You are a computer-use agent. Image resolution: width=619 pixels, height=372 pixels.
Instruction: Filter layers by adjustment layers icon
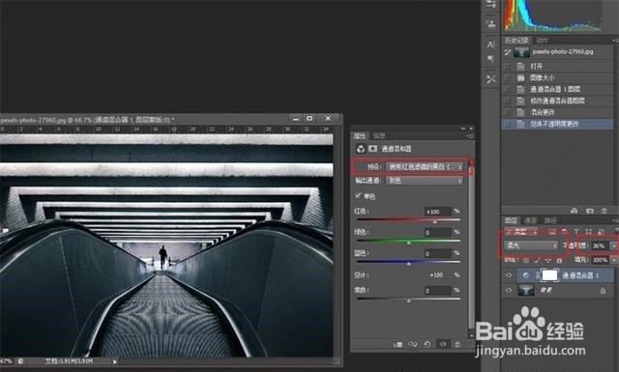[564, 232]
